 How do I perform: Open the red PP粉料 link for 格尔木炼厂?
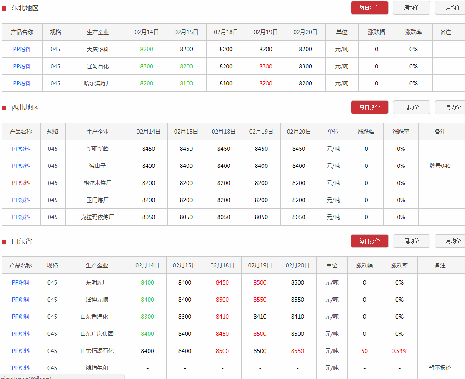(21, 183)
